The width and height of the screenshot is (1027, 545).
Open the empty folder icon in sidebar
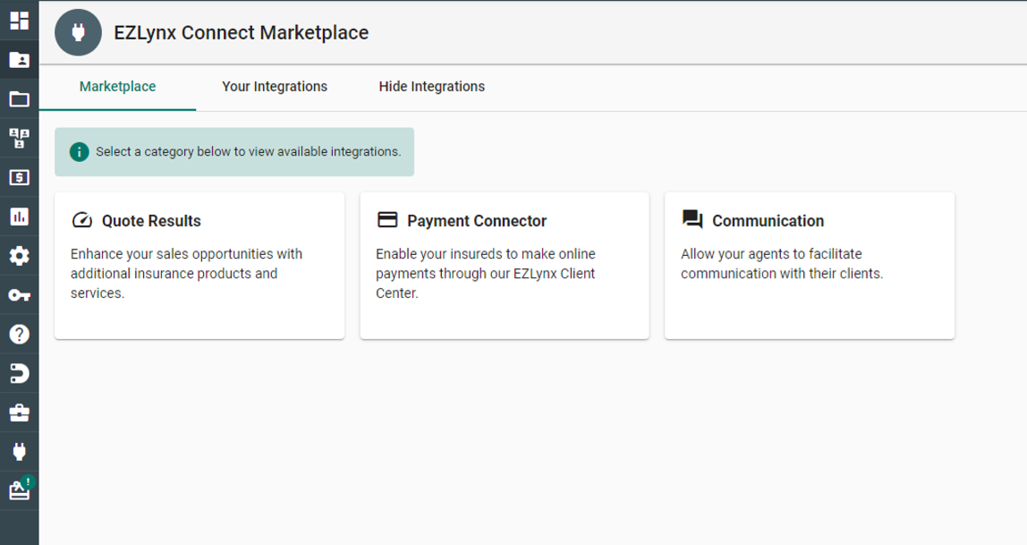[x=19, y=99]
